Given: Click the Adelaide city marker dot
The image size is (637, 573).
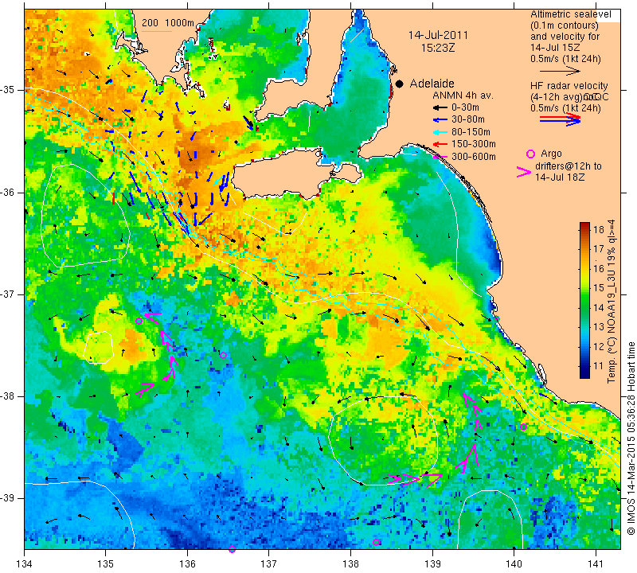Looking at the screenshot, I should pos(400,84).
